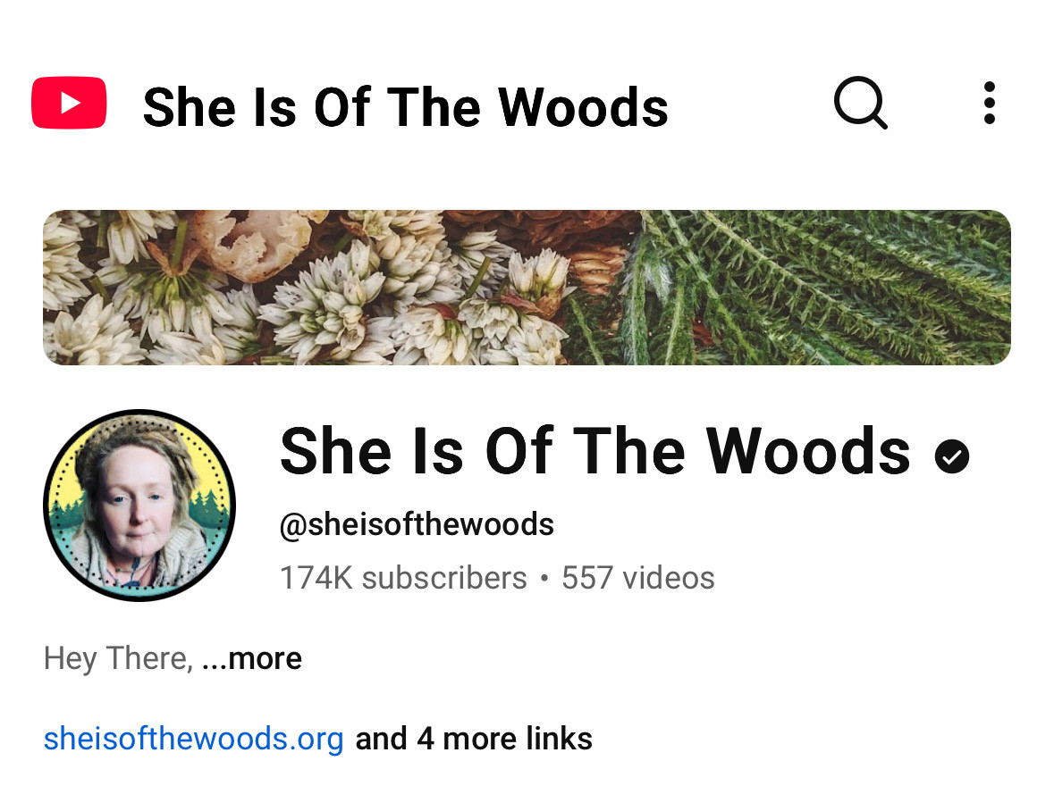Click the white flower cluster in the banner
This screenshot has width=1054, height=786.
(x=336, y=296)
